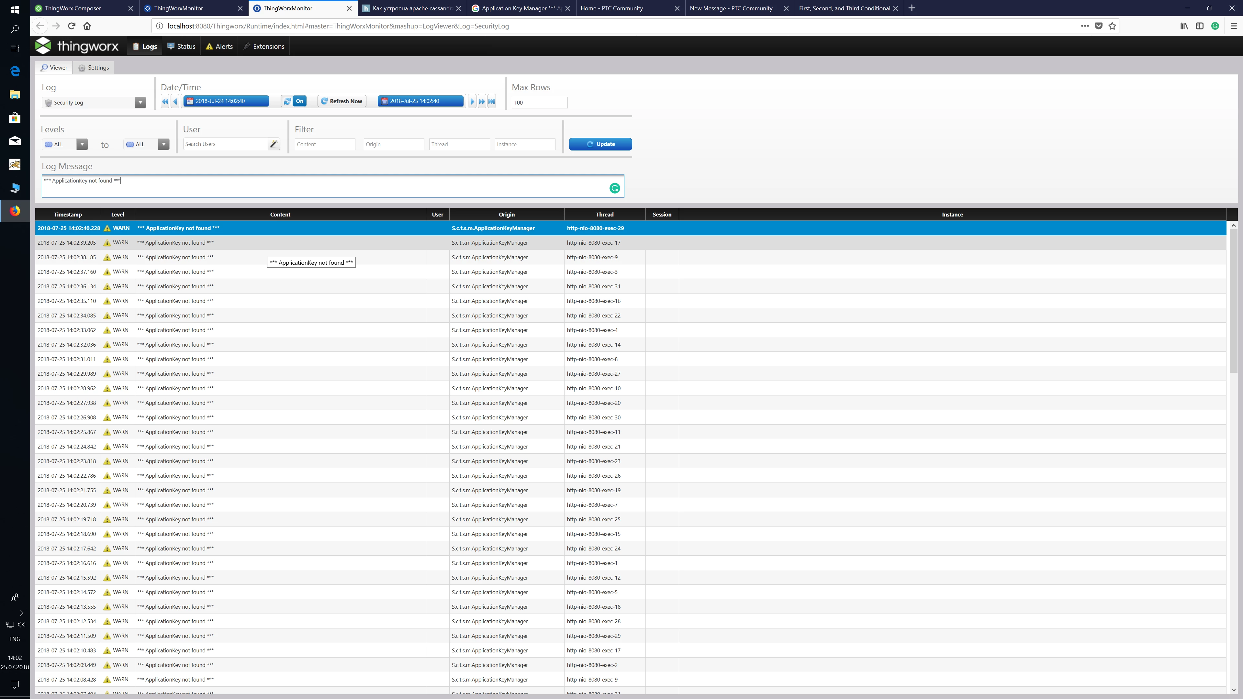The image size is (1243, 699).
Task: Click the Thread column header
Action: tap(605, 214)
